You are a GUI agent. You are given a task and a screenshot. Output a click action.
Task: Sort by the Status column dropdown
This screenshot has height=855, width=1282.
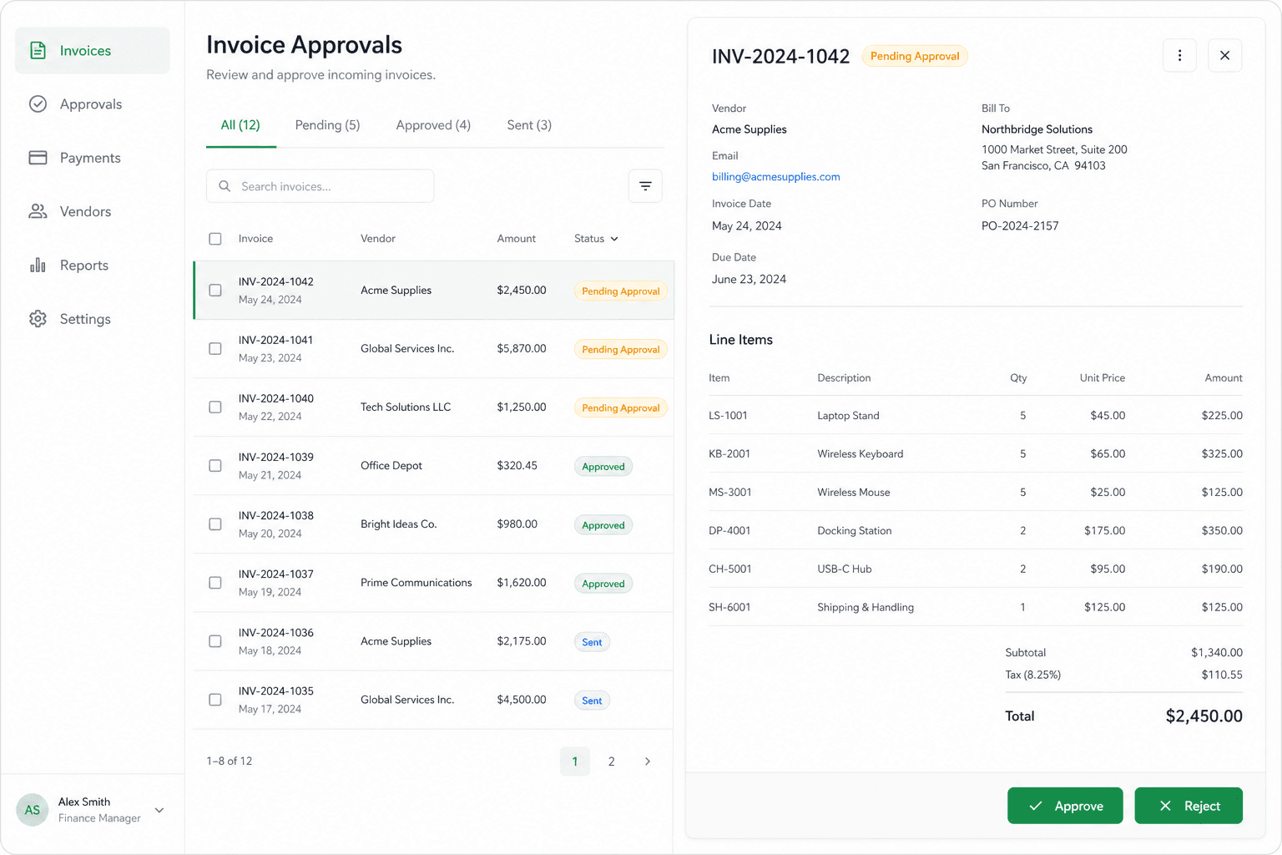[x=596, y=239]
